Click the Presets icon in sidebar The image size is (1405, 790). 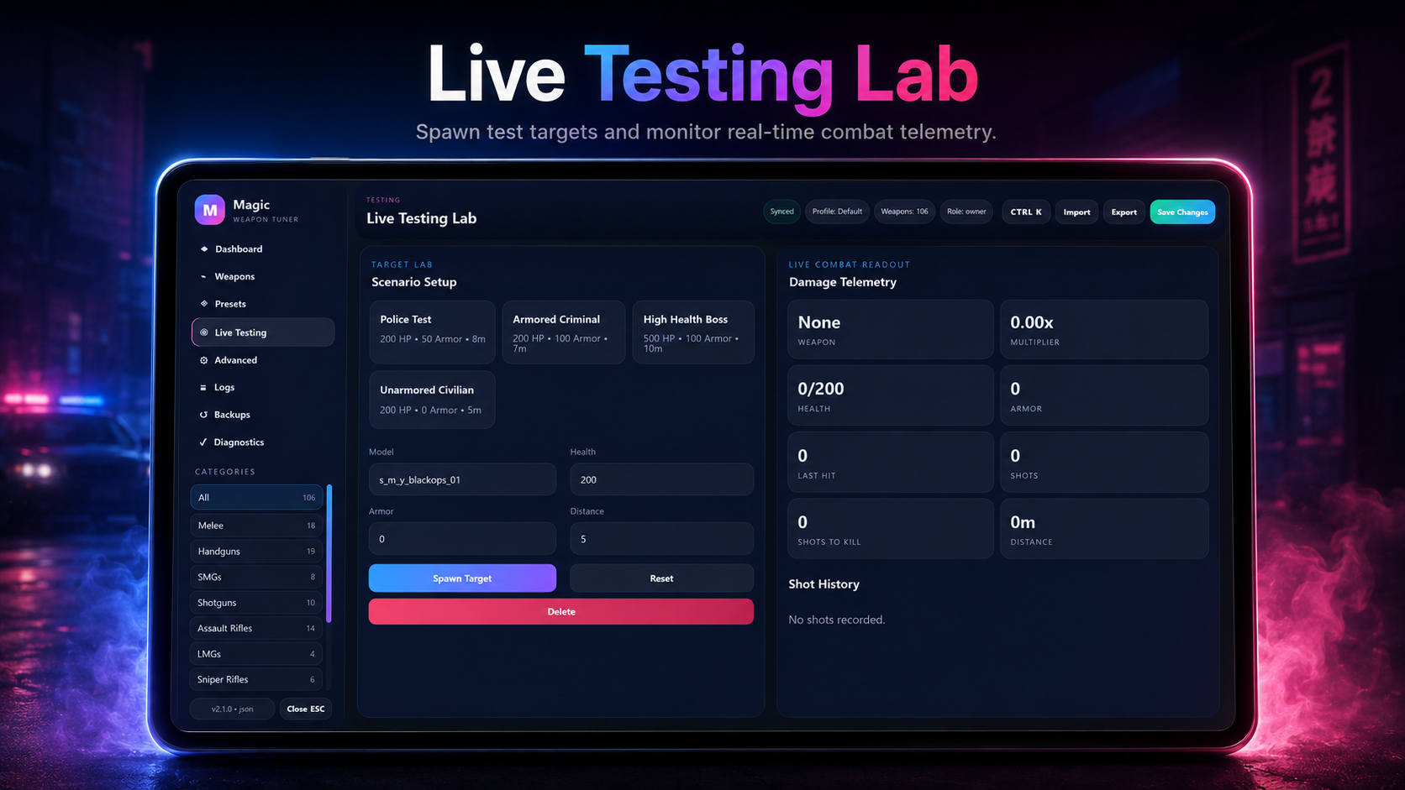coord(203,304)
